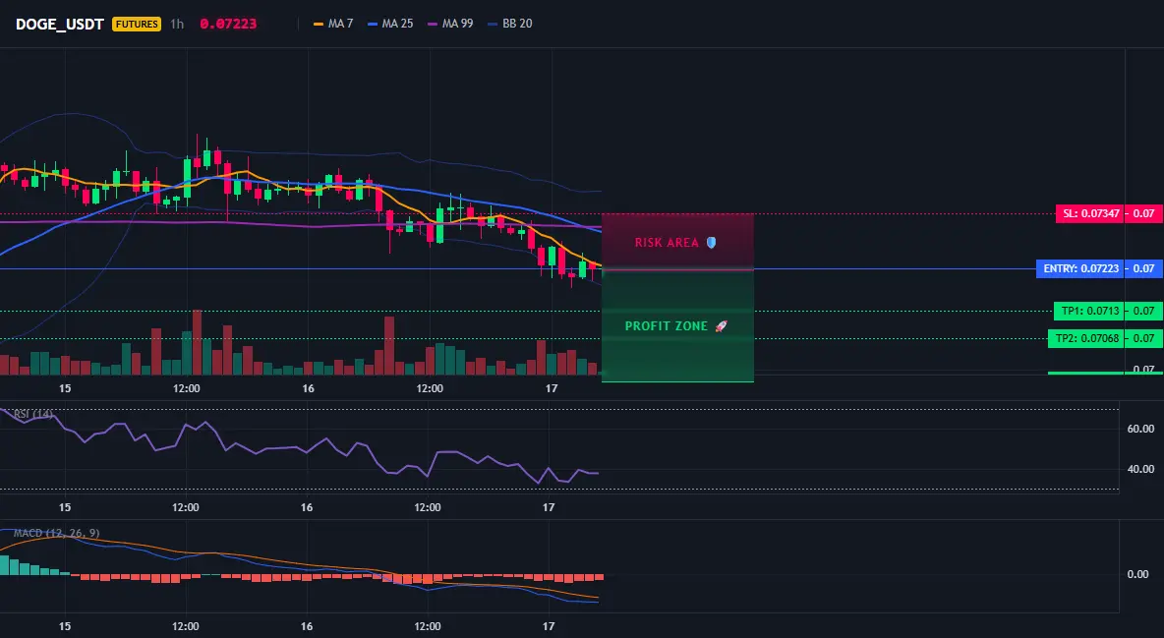Select the TP1: 0.0713 price label
The image size is (1164, 638).
click(x=1088, y=312)
